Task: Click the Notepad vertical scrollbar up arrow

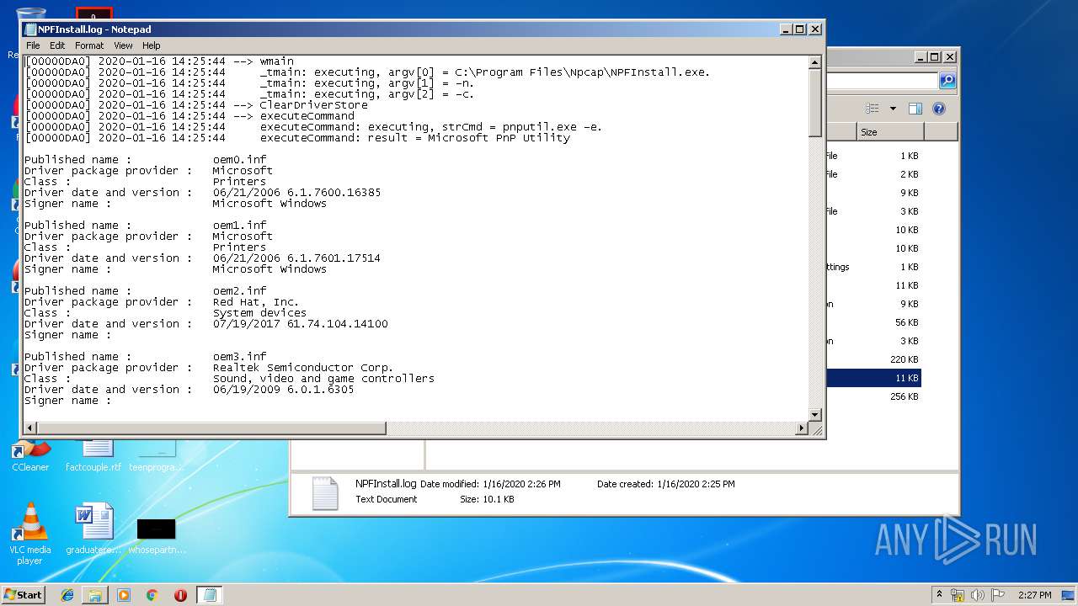Action: (814, 62)
